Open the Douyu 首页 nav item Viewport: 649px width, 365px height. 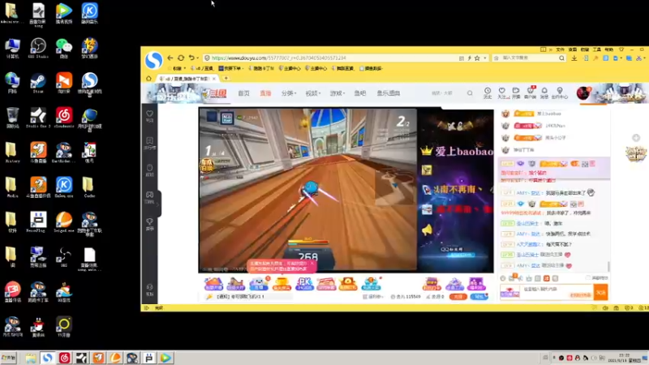[x=244, y=93]
